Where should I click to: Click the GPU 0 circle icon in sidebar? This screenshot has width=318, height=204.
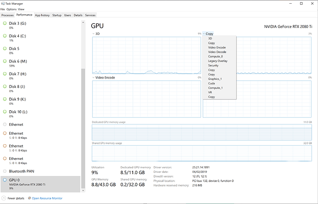[5, 180]
